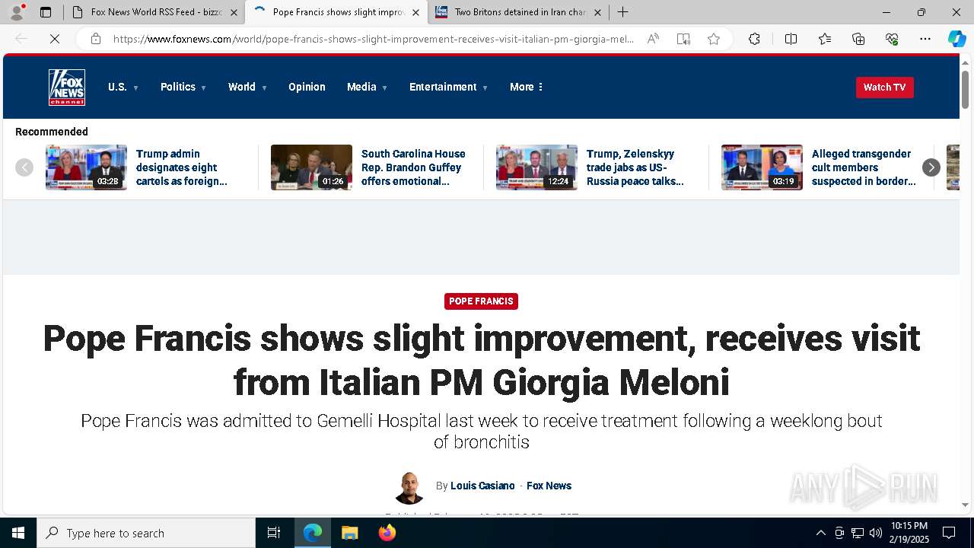Open the Extensions puzzle icon
Image resolution: width=974 pixels, height=548 pixels.
point(754,39)
